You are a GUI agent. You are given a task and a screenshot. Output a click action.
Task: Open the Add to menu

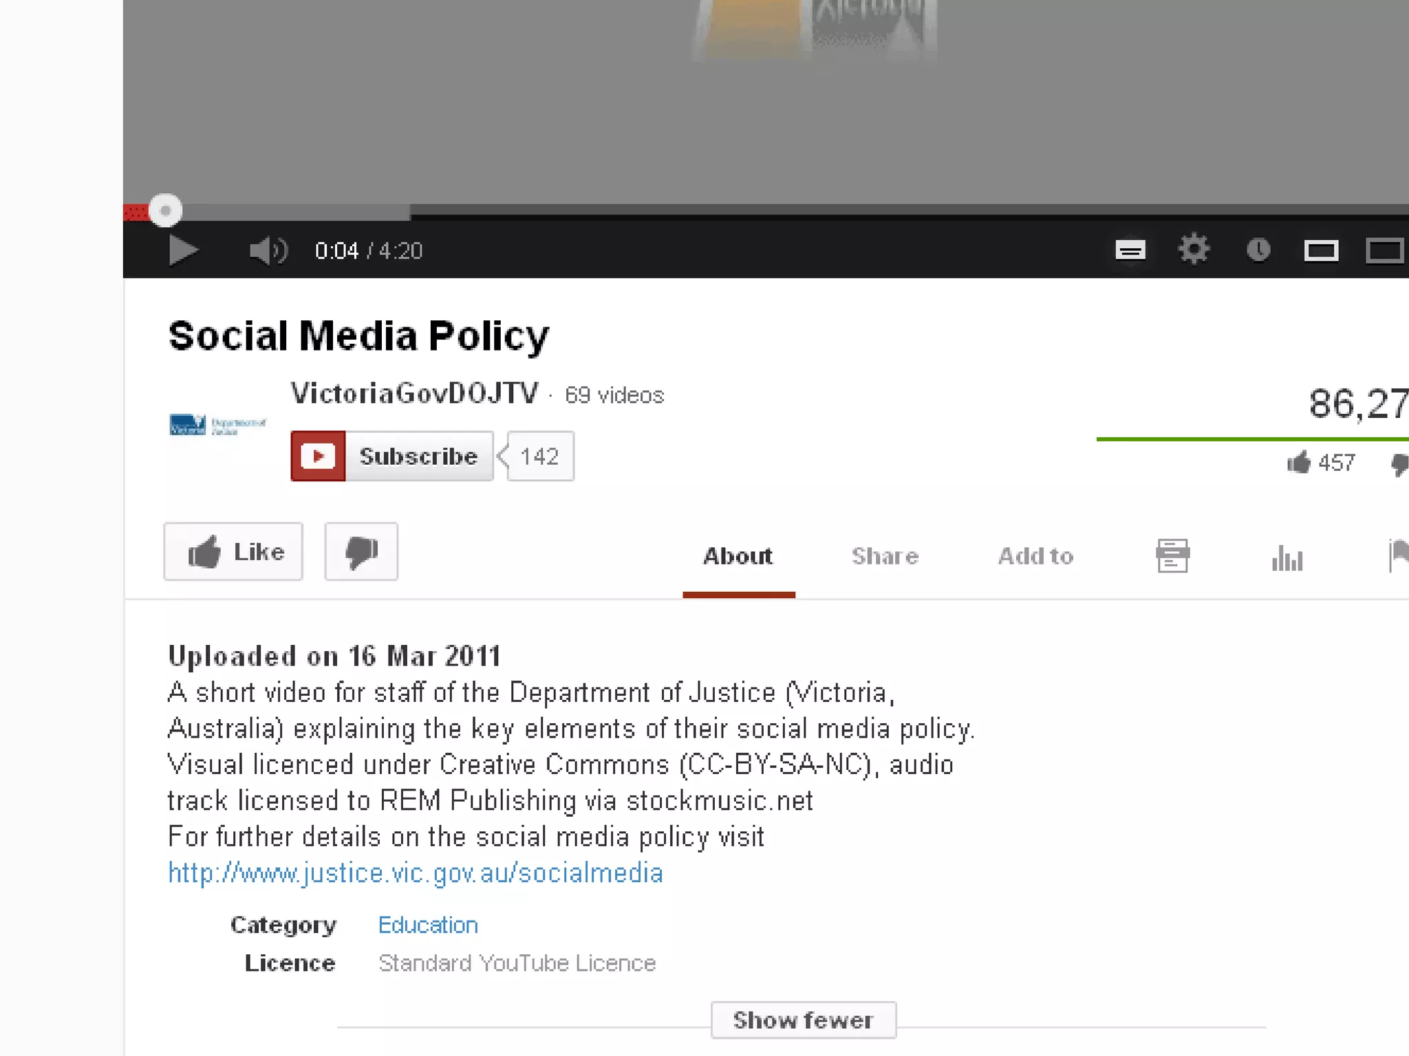(x=1035, y=556)
